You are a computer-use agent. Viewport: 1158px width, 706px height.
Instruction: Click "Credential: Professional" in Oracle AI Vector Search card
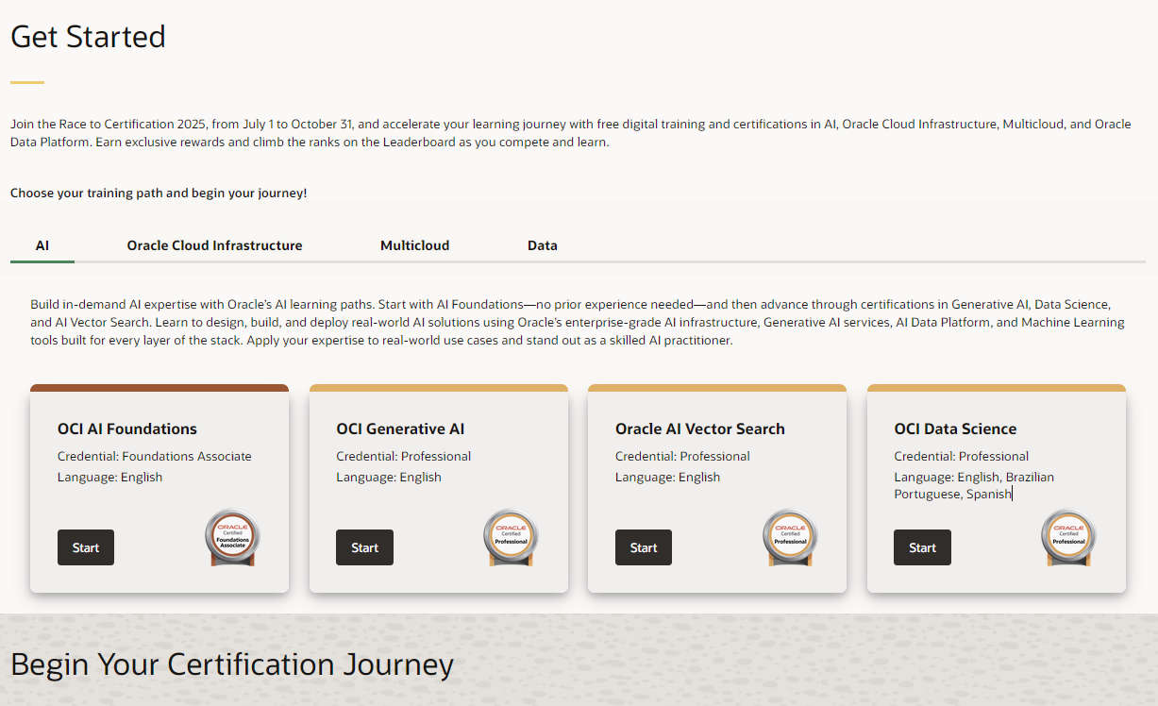[x=682, y=456]
